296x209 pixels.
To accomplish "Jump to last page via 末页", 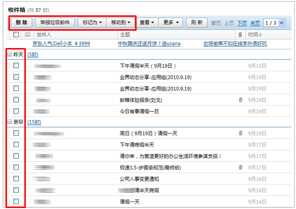I will (255, 23).
